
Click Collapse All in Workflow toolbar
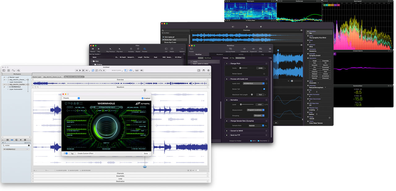click(x=244, y=49)
